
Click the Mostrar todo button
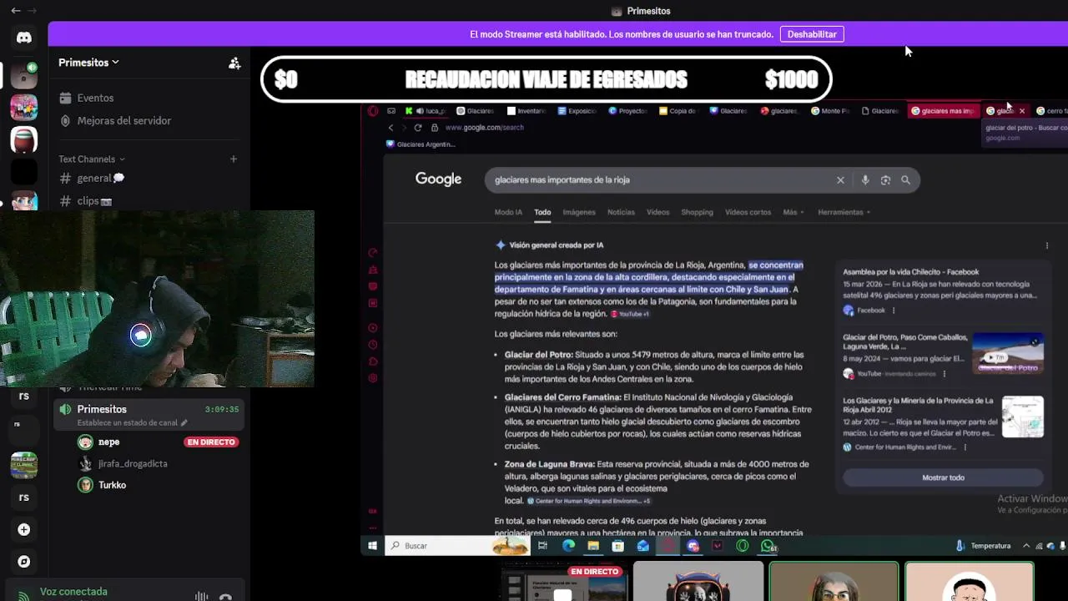(x=943, y=477)
